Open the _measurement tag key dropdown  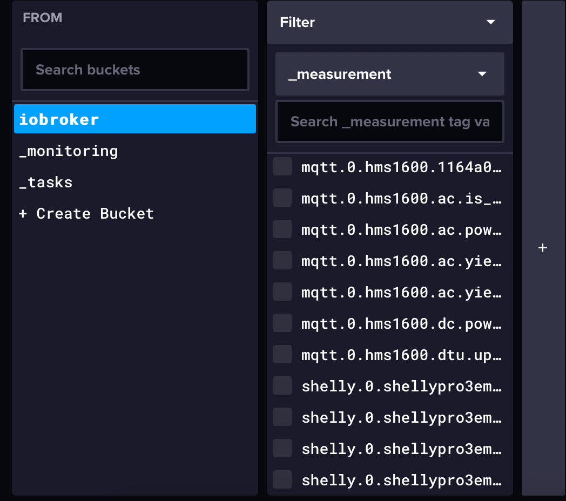point(389,74)
